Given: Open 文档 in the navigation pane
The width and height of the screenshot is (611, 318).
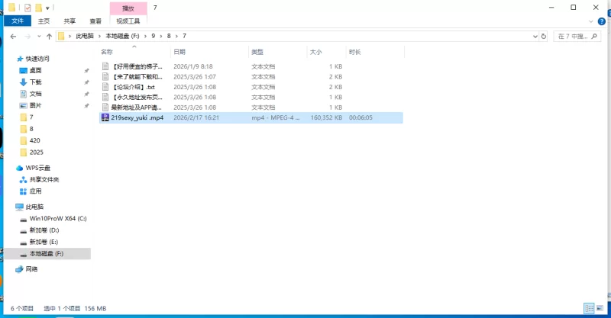Looking at the screenshot, I should pos(35,94).
